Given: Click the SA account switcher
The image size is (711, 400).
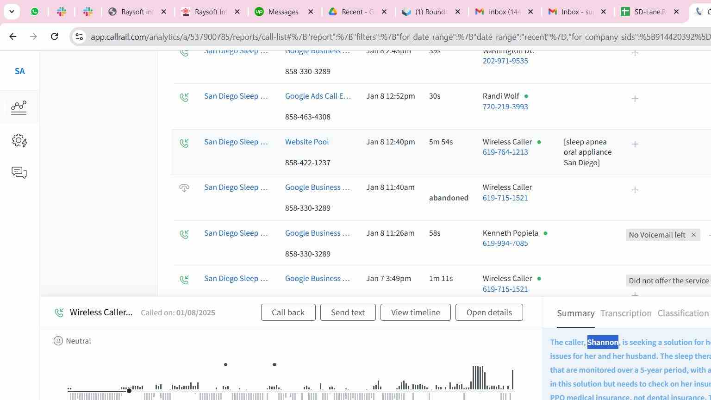Looking at the screenshot, I should pos(19,71).
